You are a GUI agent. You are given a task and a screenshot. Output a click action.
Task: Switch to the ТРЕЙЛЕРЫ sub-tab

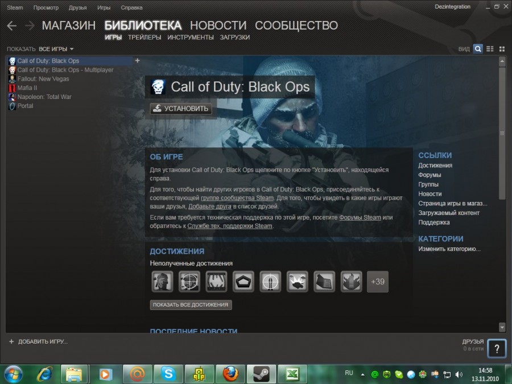[x=144, y=38]
